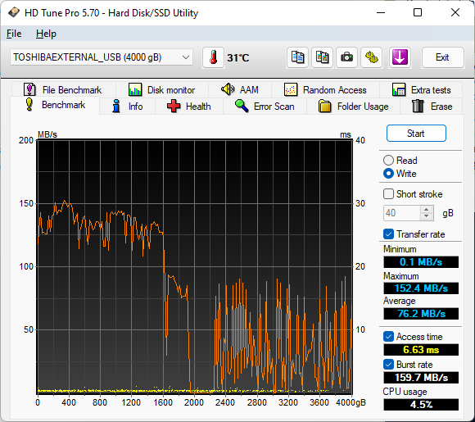Screen dimensions: 475x422
Task: Open the File menu
Action: pos(14,34)
